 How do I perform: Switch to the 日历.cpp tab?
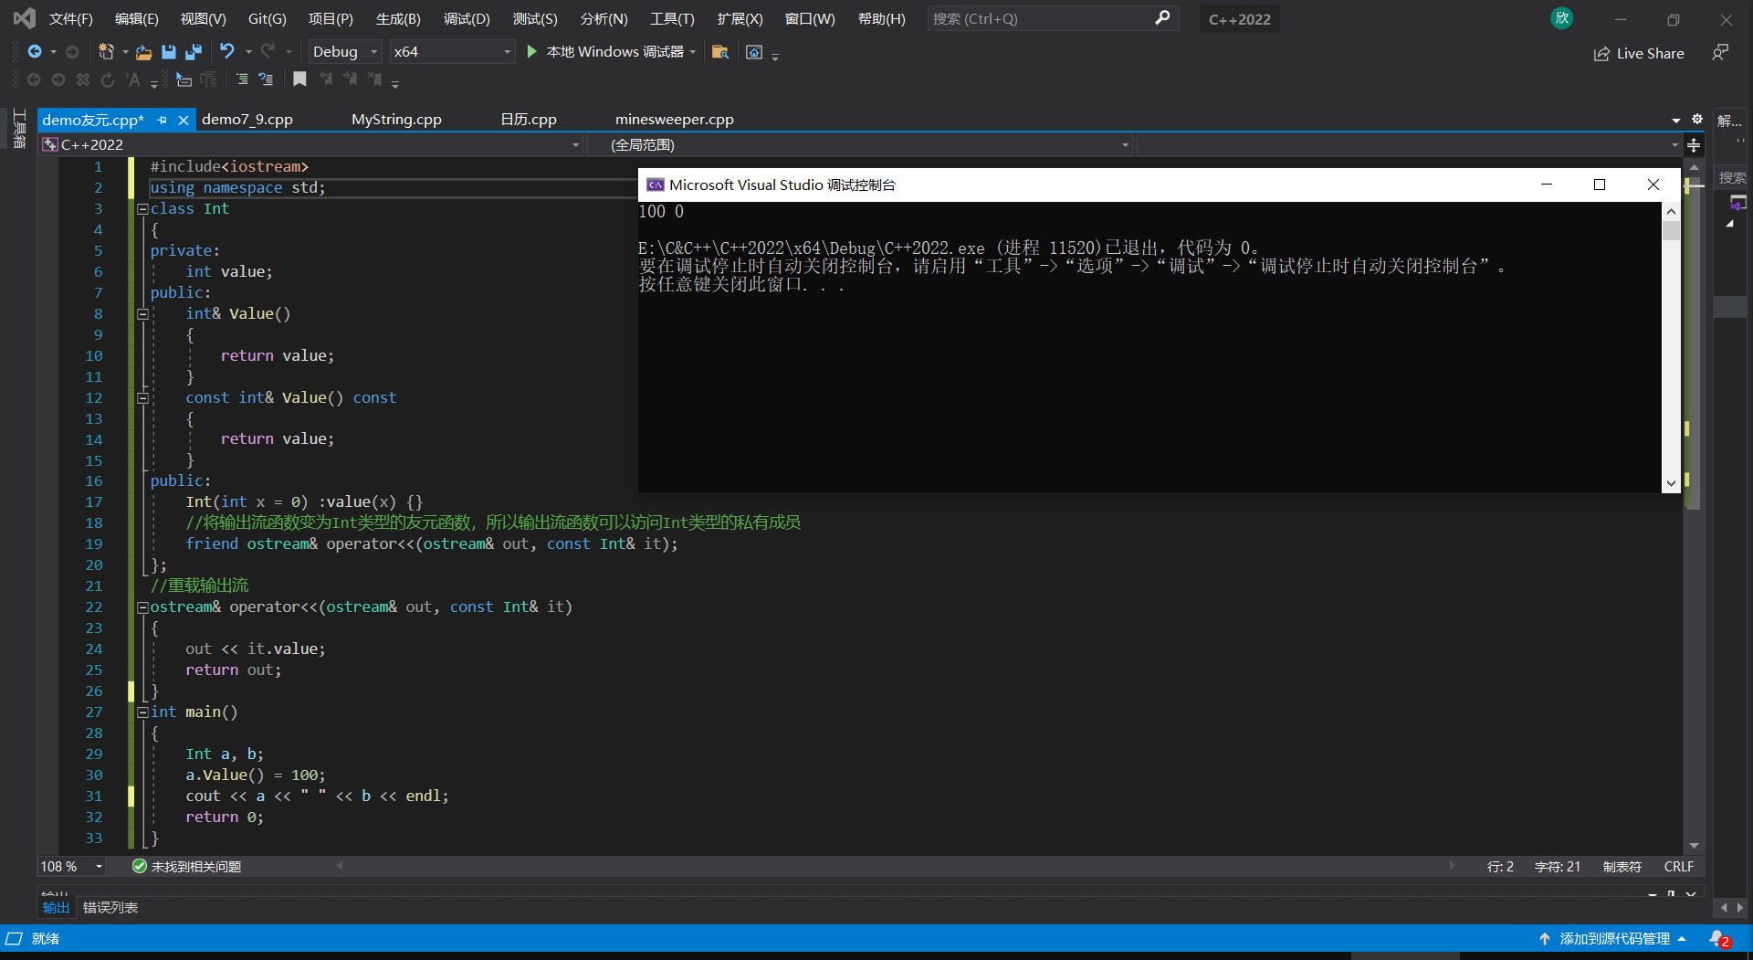coord(529,120)
